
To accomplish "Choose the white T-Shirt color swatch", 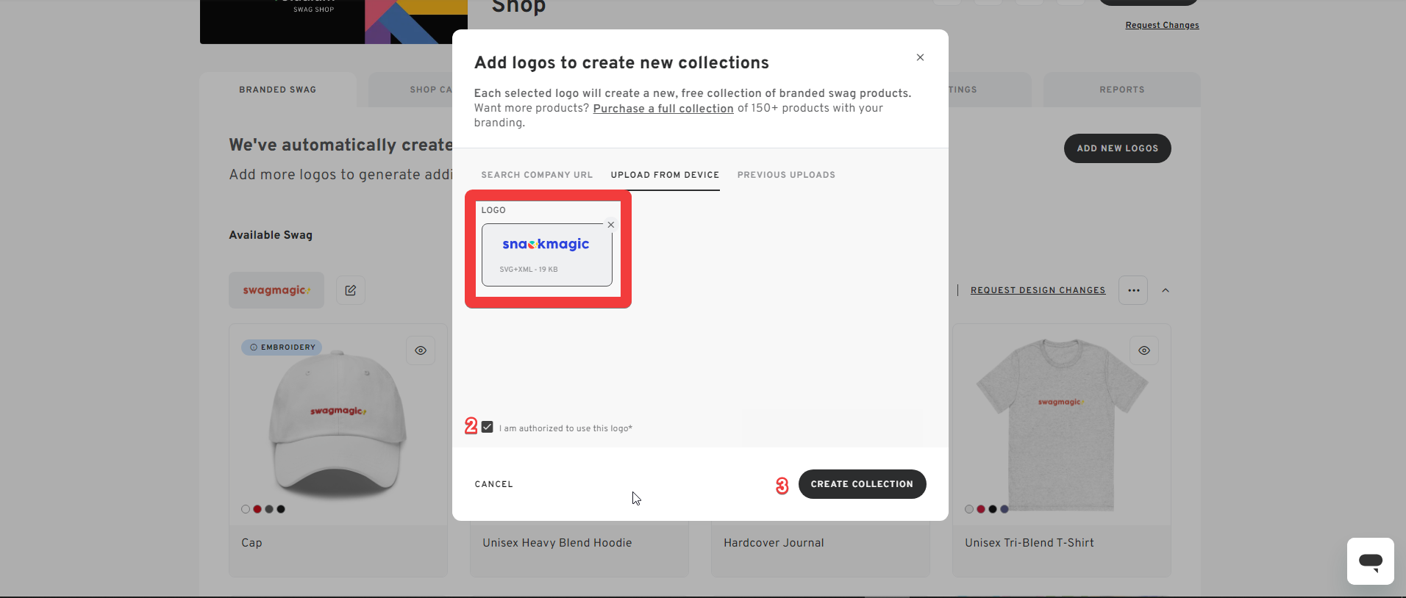I will pyautogui.click(x=969, y=509).
